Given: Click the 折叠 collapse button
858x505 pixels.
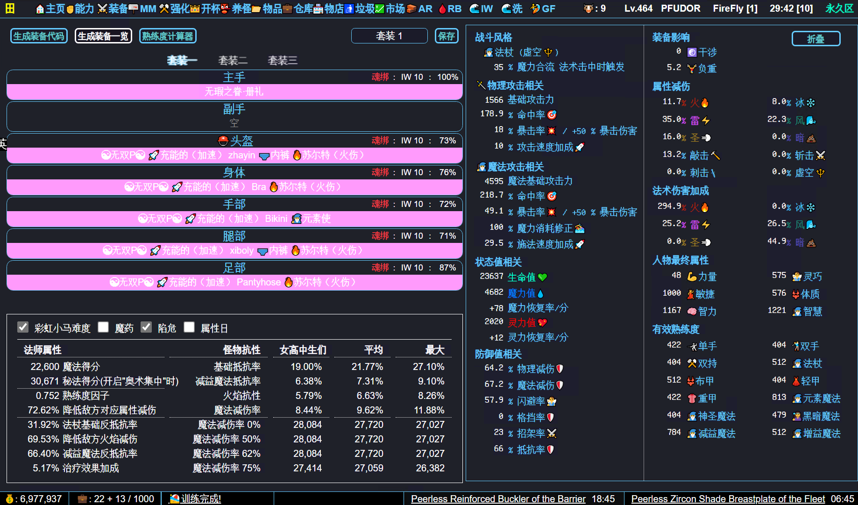Looking at the screenshot, I should point(815,39).
